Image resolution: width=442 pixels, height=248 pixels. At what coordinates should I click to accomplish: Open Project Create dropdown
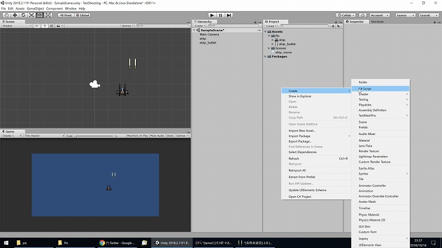[x=271, y=26]
